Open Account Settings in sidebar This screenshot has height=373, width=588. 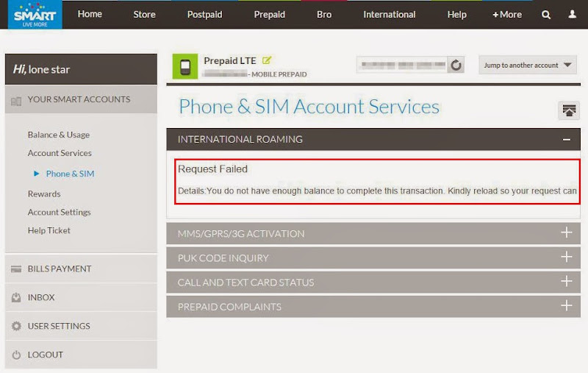[x=60, y=212]
